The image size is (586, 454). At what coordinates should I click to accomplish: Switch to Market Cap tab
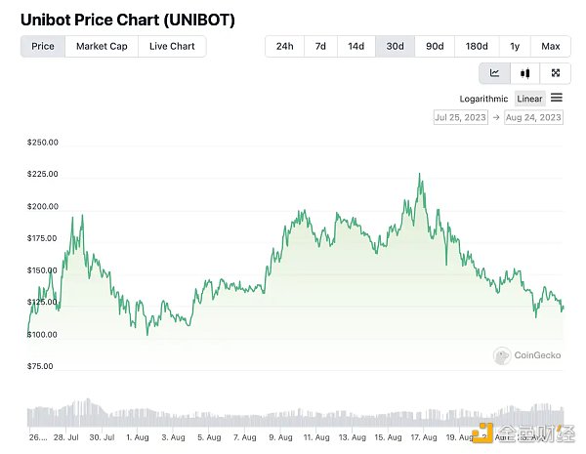point(102,46)
